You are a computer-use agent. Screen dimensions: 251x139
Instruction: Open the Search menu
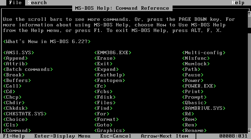[37, 2]
